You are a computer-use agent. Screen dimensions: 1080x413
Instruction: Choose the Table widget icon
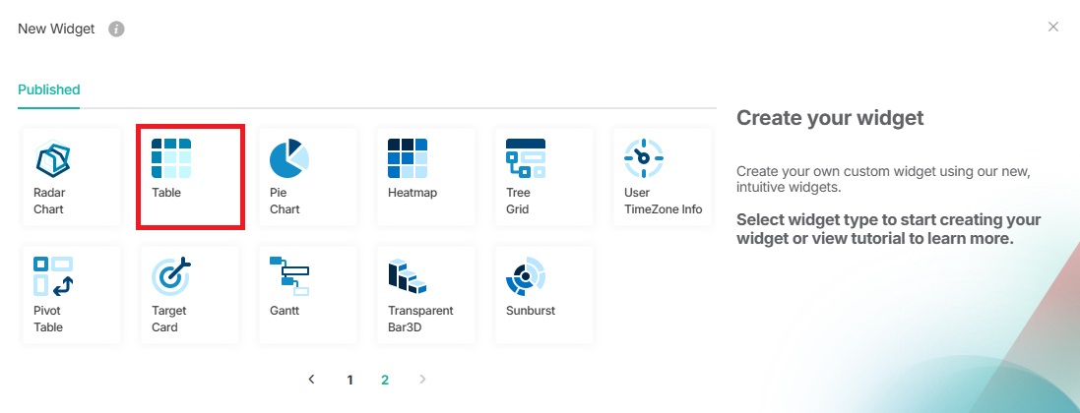click(171, 157)
